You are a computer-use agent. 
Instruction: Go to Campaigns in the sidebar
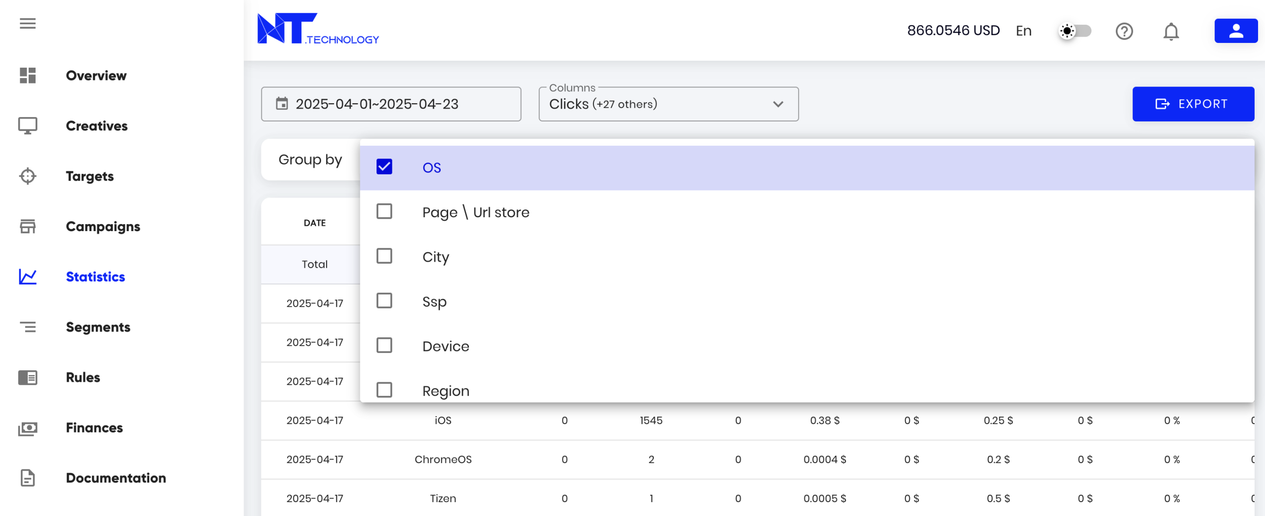(x=103, y=227)
